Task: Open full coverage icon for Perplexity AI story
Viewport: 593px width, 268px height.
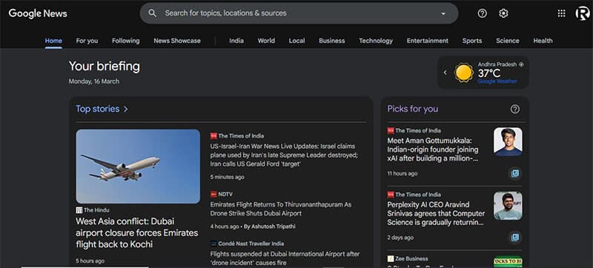Action: tap(514, 238)
